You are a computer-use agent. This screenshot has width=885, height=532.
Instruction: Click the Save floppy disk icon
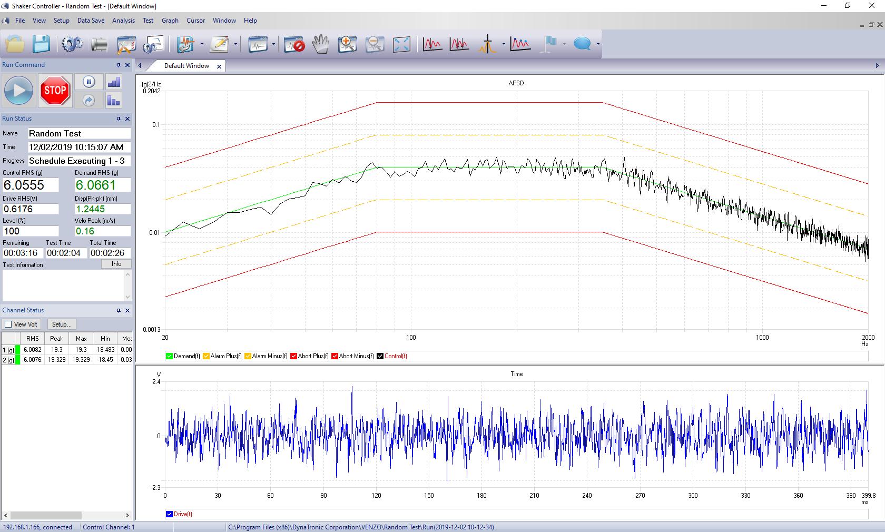(41, 44)
